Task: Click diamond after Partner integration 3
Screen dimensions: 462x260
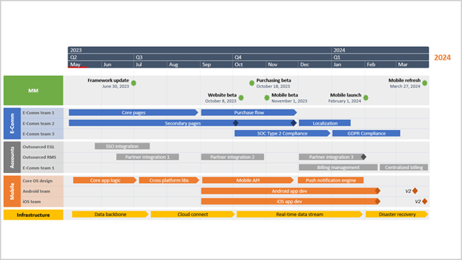Action: pos(363,157)
